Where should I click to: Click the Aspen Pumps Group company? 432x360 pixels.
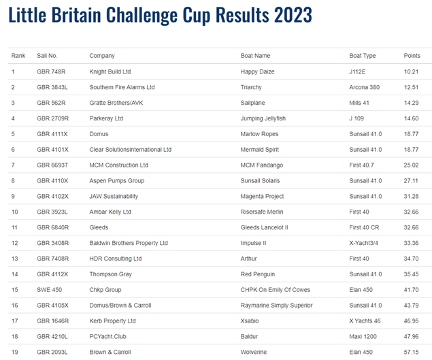click(117, 181)
